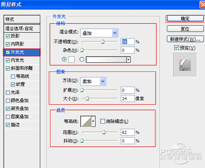205x168 pixels.
Task: Toggle the 投影 checkbox
Action: (x=8, y=36)
